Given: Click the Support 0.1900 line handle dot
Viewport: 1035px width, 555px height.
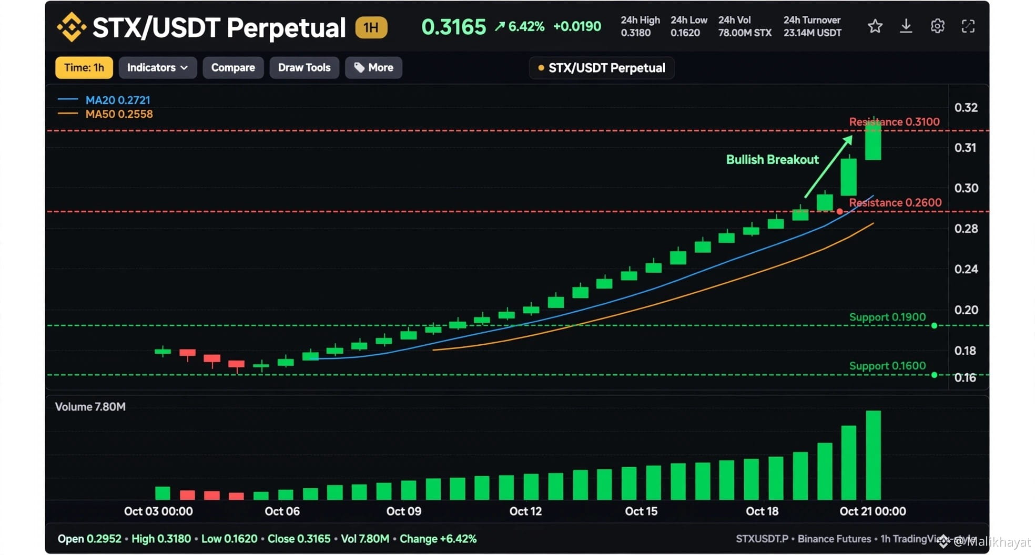Looking at the screenshot, I should point(934,326).
